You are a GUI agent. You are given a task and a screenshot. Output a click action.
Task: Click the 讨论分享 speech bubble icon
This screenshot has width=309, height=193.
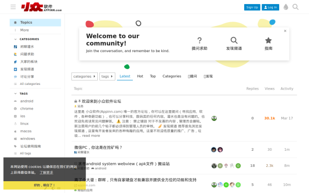[x=15, y=77]
